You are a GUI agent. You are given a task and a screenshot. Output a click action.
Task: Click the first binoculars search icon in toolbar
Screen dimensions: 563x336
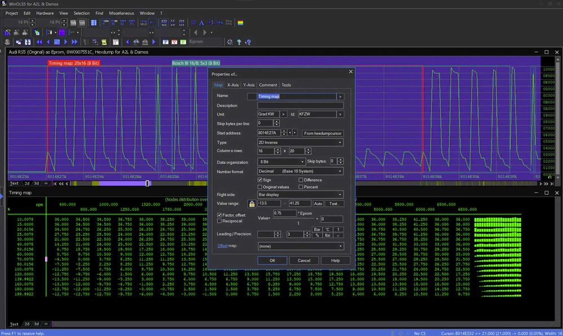136,42
